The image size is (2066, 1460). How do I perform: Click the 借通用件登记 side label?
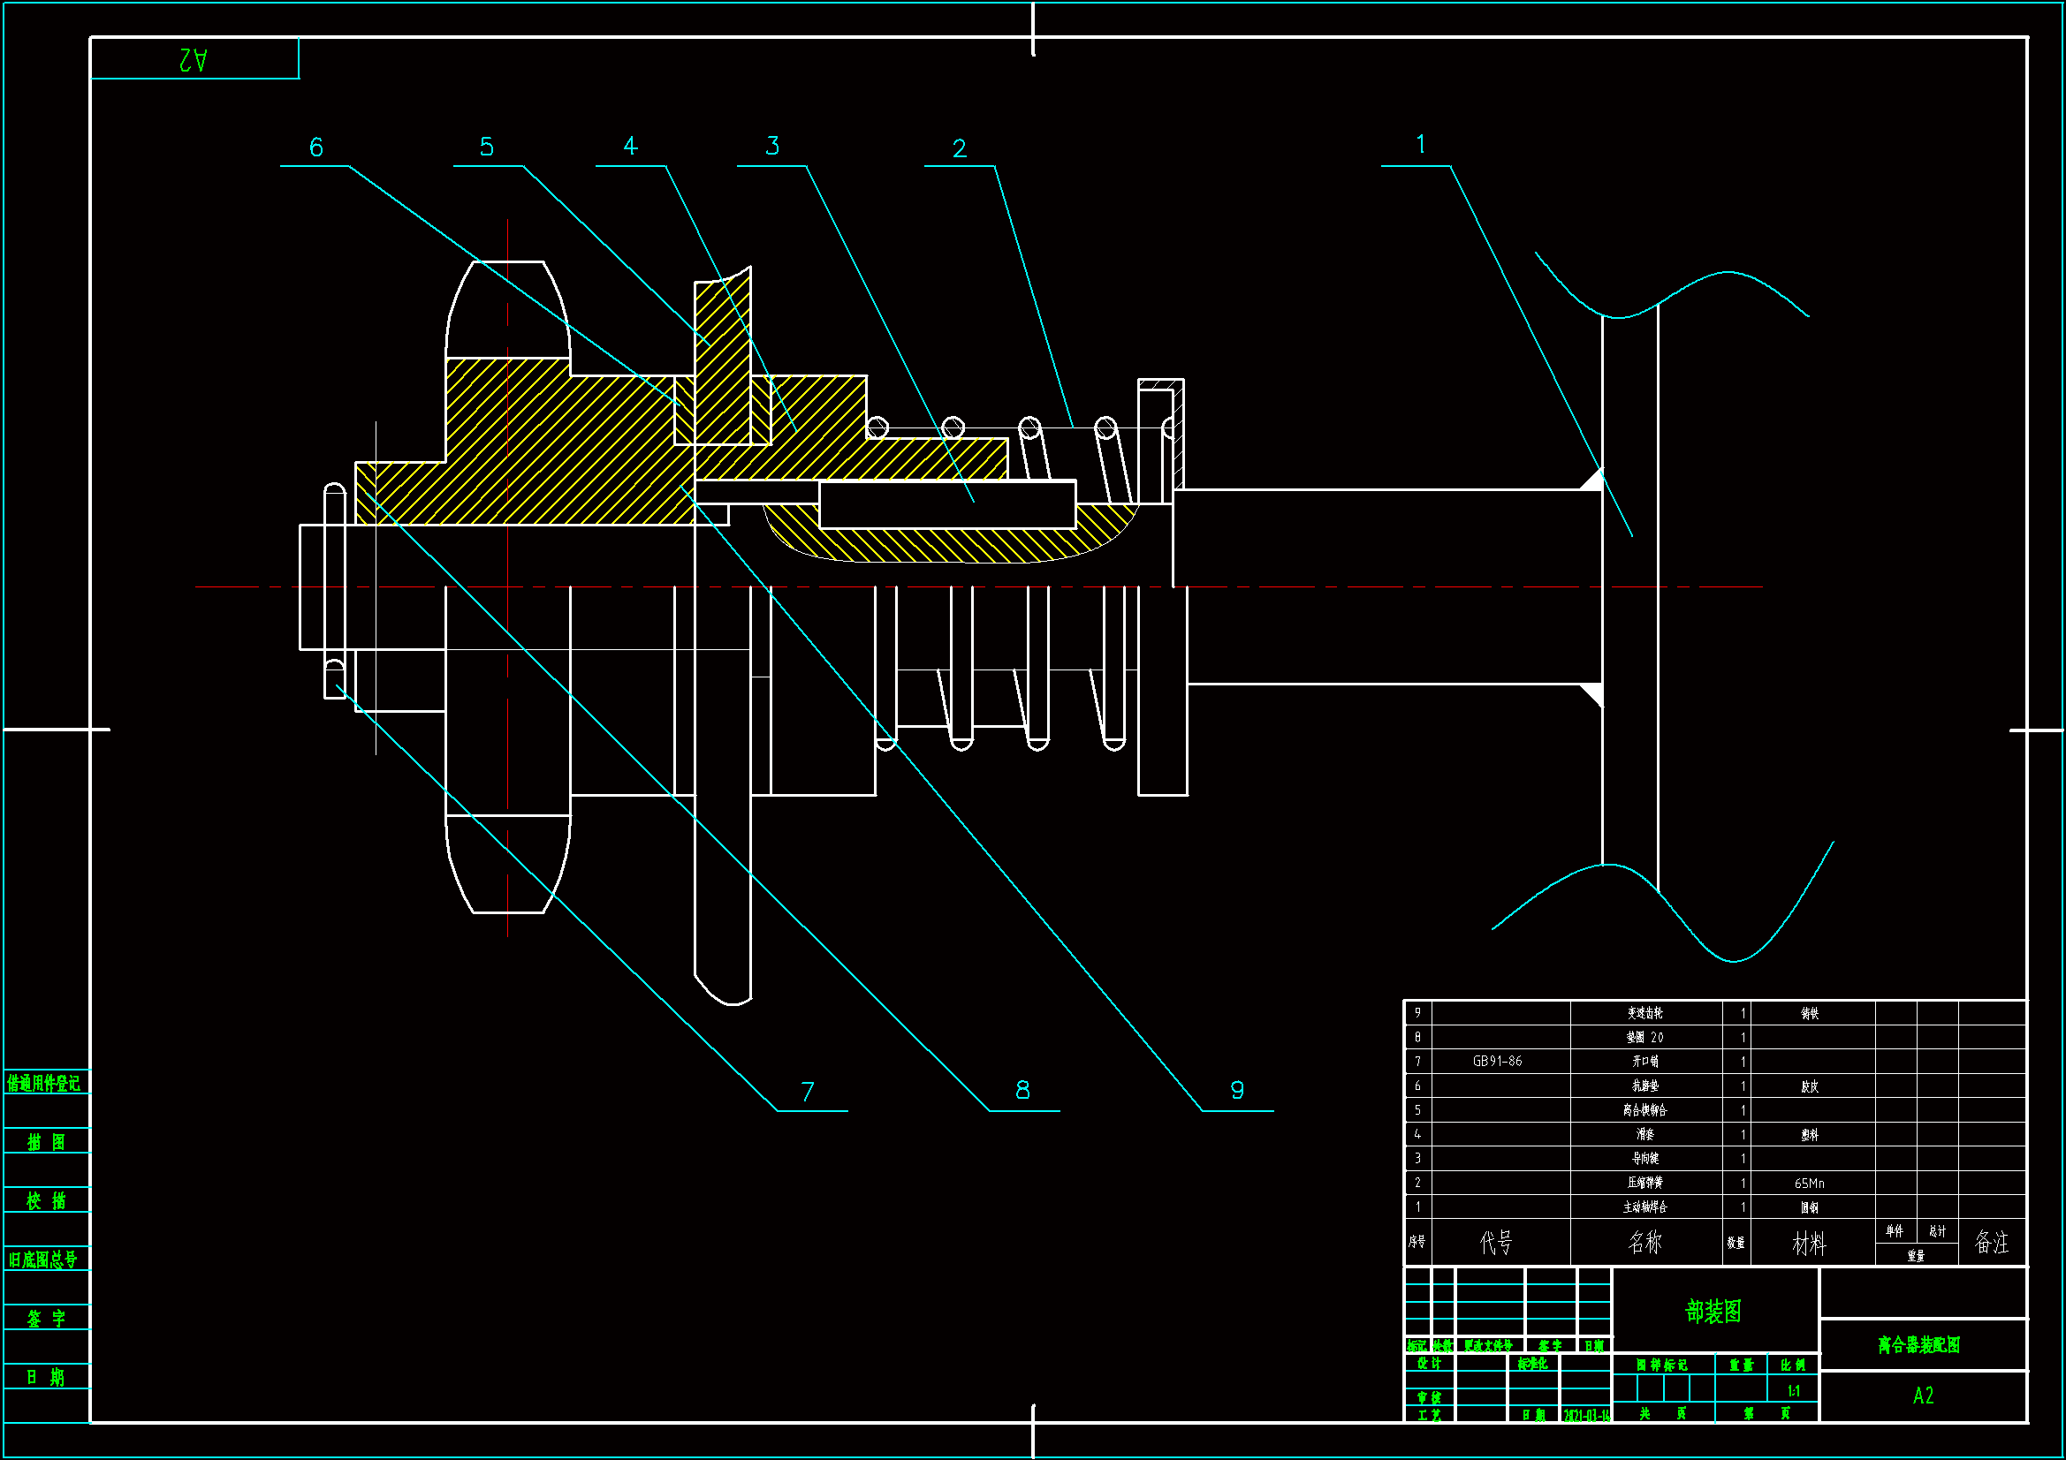tap(44, 1083)
